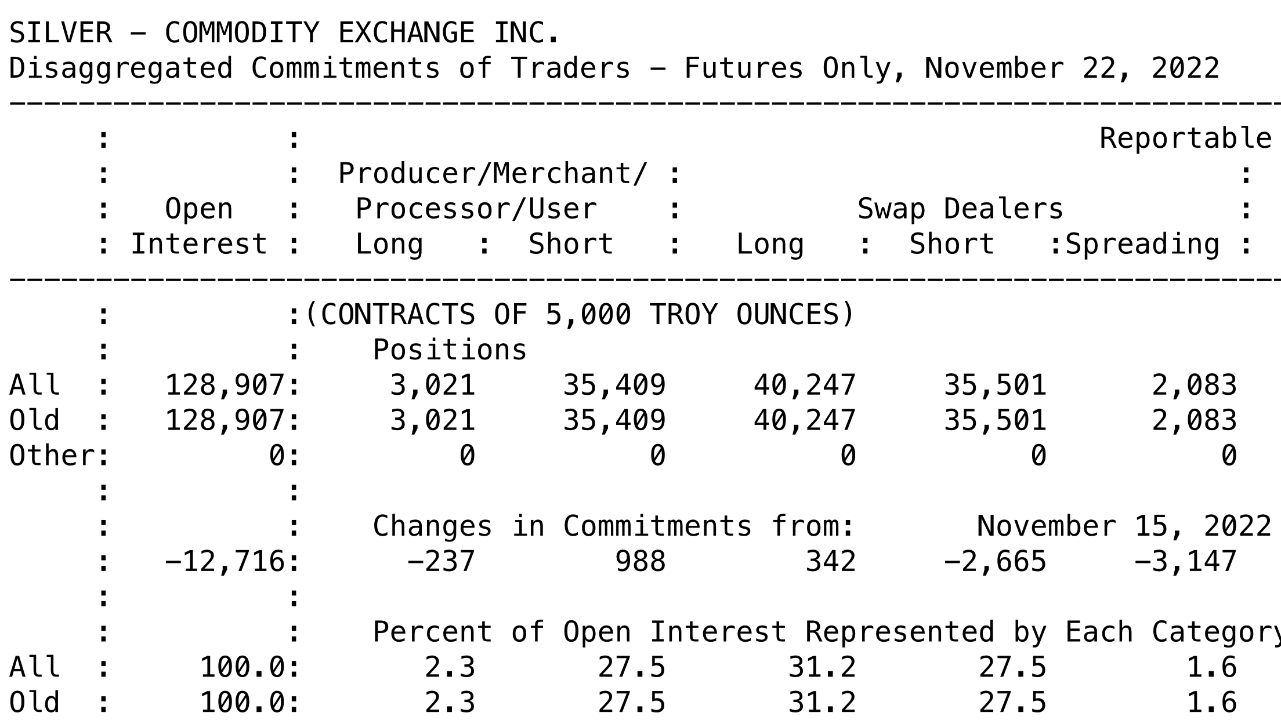1281x720 pixels.
Task: Click the SILVER - COMMODITY EXCHANGE INC. title
Action: (x=284, y=33)
